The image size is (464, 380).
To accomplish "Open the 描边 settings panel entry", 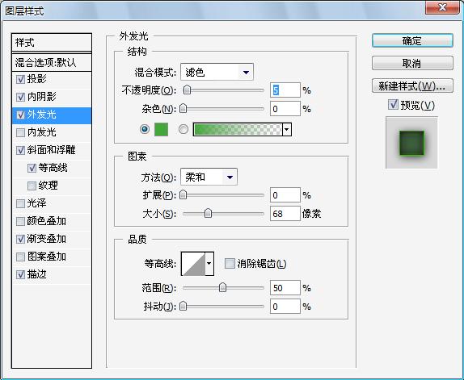I will click(x=36, y=274).
